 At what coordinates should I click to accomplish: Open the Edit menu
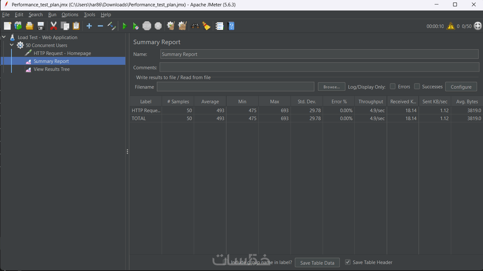tap(19, 15)
